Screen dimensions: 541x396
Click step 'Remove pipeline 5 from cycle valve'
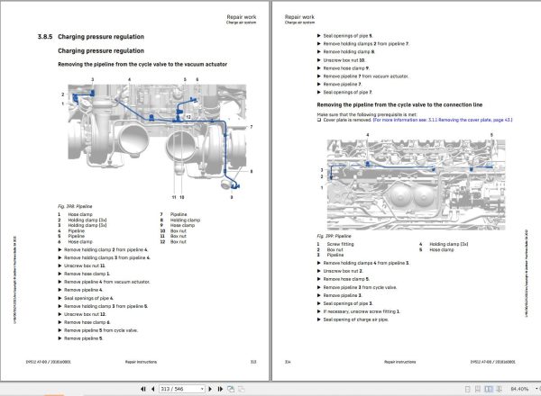point(101,330)
